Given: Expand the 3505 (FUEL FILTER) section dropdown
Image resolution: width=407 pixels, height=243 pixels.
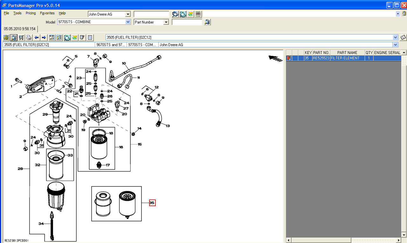Looking at the screenshot, I should pyautogui.click(x=396, y=37).
